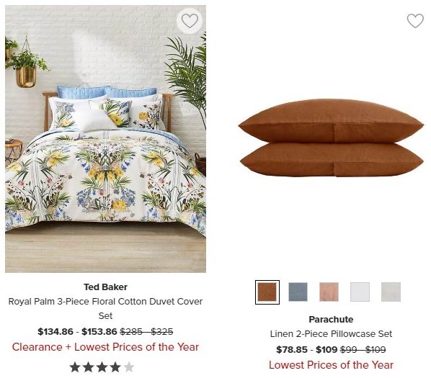View the four-star rating reviews

pyautogui.click(x=102, y=367)
